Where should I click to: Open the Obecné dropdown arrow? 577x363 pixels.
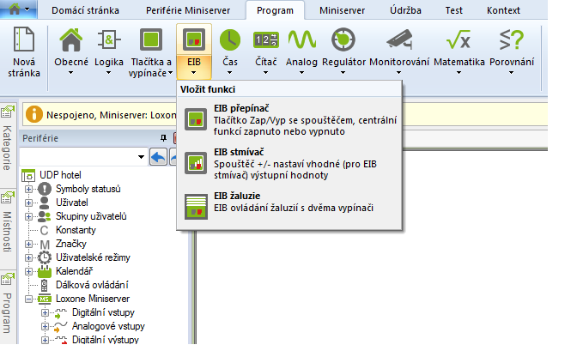click(70, 73)
